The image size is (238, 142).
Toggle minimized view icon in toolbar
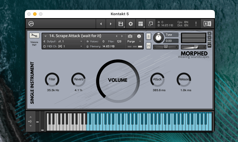(x=150, y=24)
